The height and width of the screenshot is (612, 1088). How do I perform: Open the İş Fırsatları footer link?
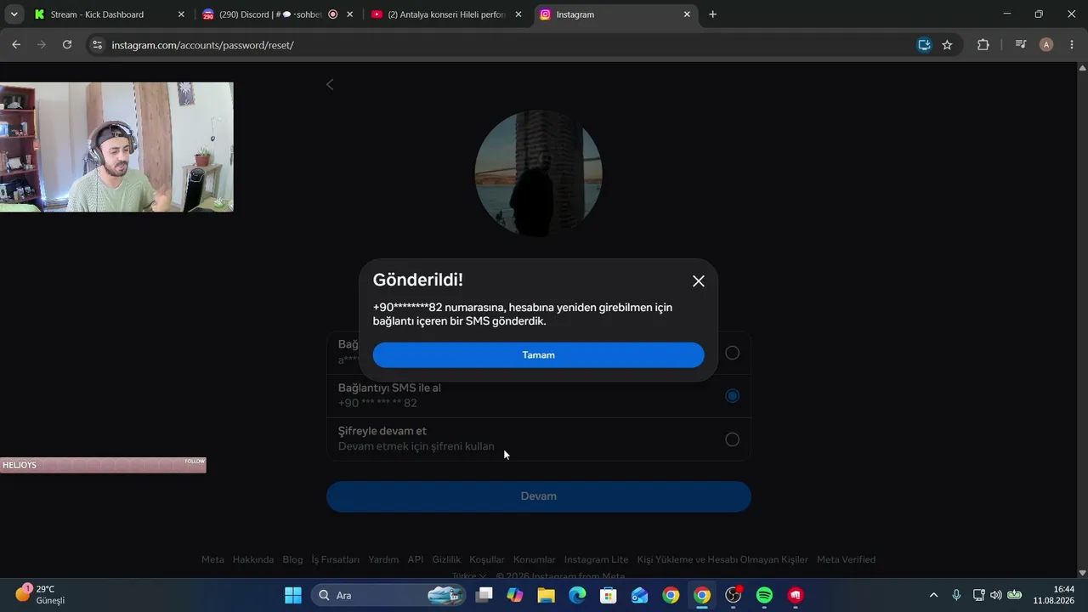click(336, 559)
